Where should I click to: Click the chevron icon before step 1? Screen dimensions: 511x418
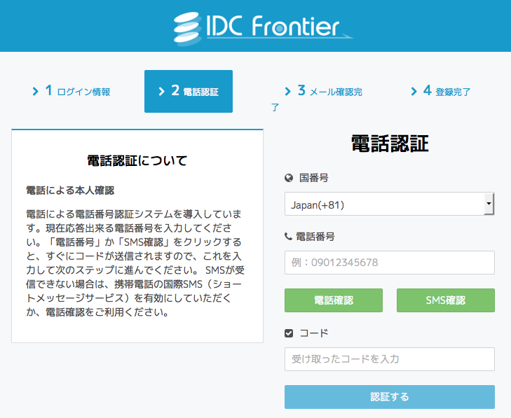[x=35, y=91]
